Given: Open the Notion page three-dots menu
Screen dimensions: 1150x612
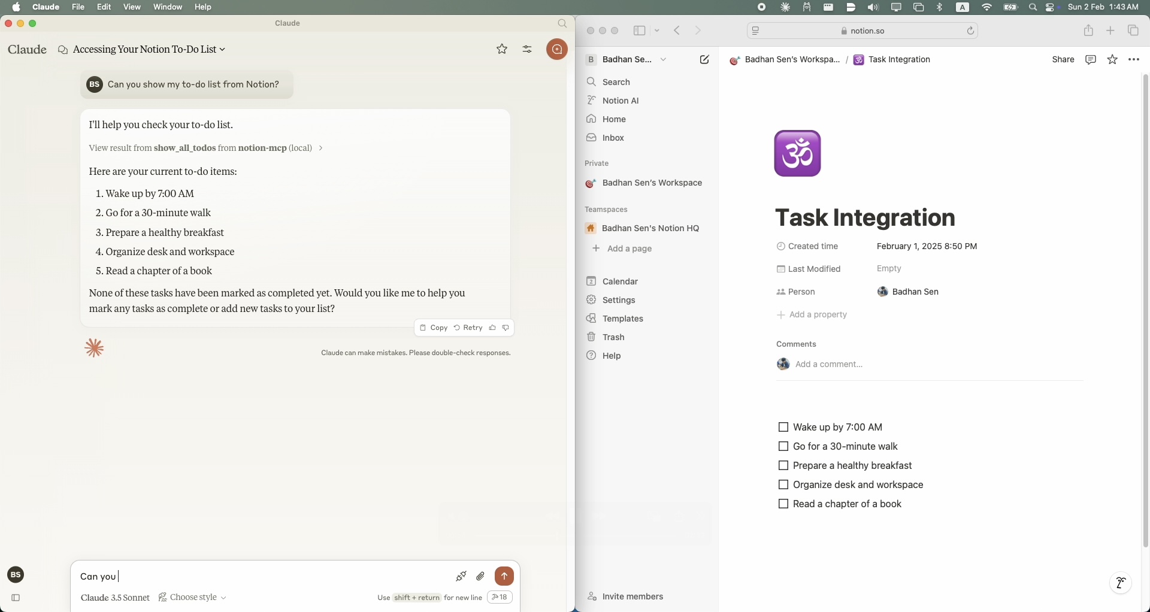Looking at the screenshot, I should tap(1134, 60).
